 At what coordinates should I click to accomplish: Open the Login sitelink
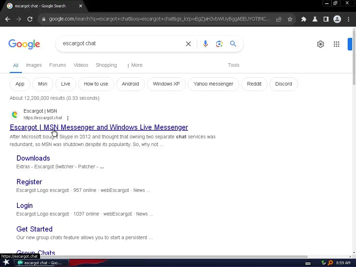pyautogui.click(x=25, y=205)
